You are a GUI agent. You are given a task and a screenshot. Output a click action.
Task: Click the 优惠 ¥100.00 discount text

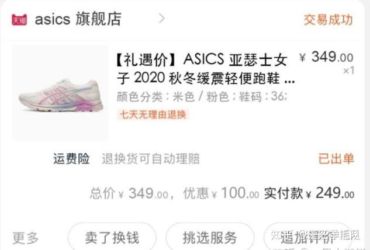(x=221, y=193)
